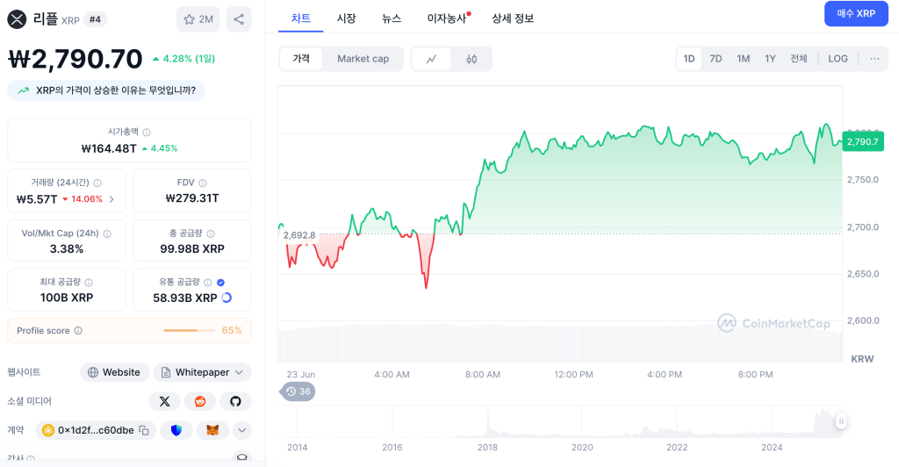This screenshot has width=899, height=467.
Task: Open the 차트 tab
Action: click(x=300, y=18)
